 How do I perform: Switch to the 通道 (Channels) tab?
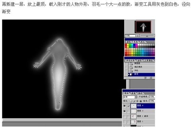pyautogui.click(x=133, y=93)
